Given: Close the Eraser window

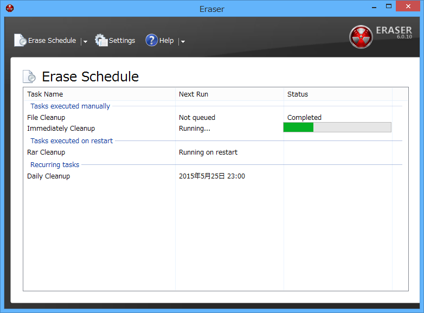Looking at the screenshot, I should (408, 6).
